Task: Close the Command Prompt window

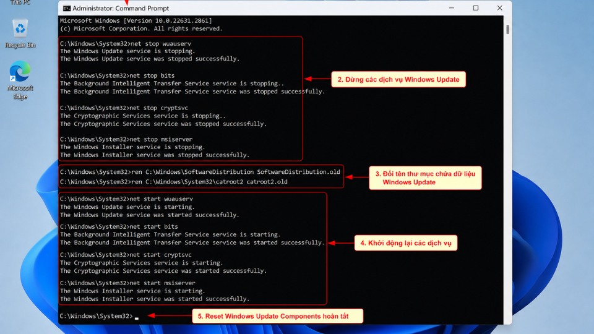Action: pyautogui.click(x=500, y=8)
